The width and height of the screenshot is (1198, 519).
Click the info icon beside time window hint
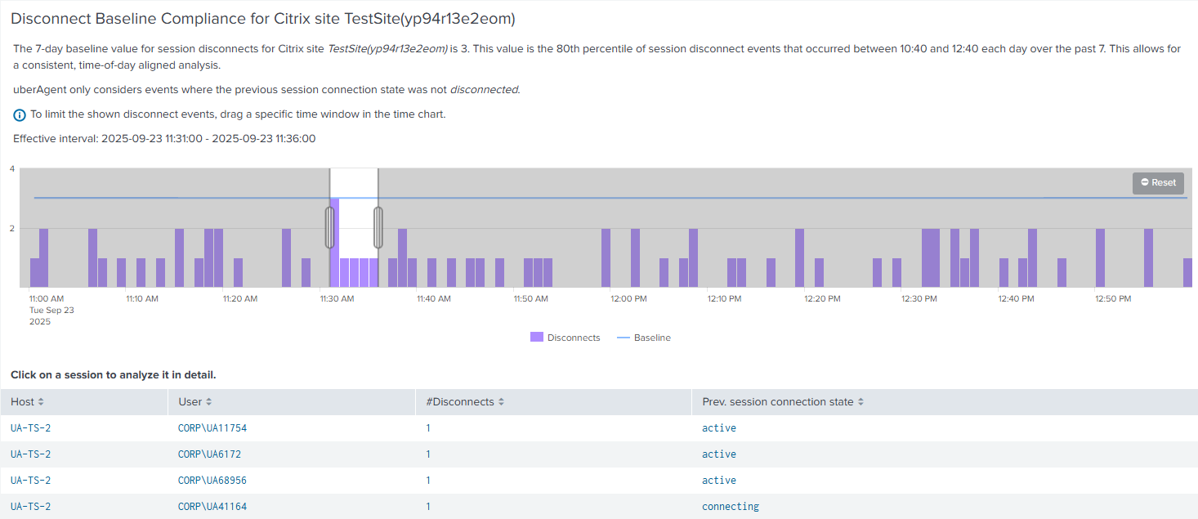click(x=20, y=115)
